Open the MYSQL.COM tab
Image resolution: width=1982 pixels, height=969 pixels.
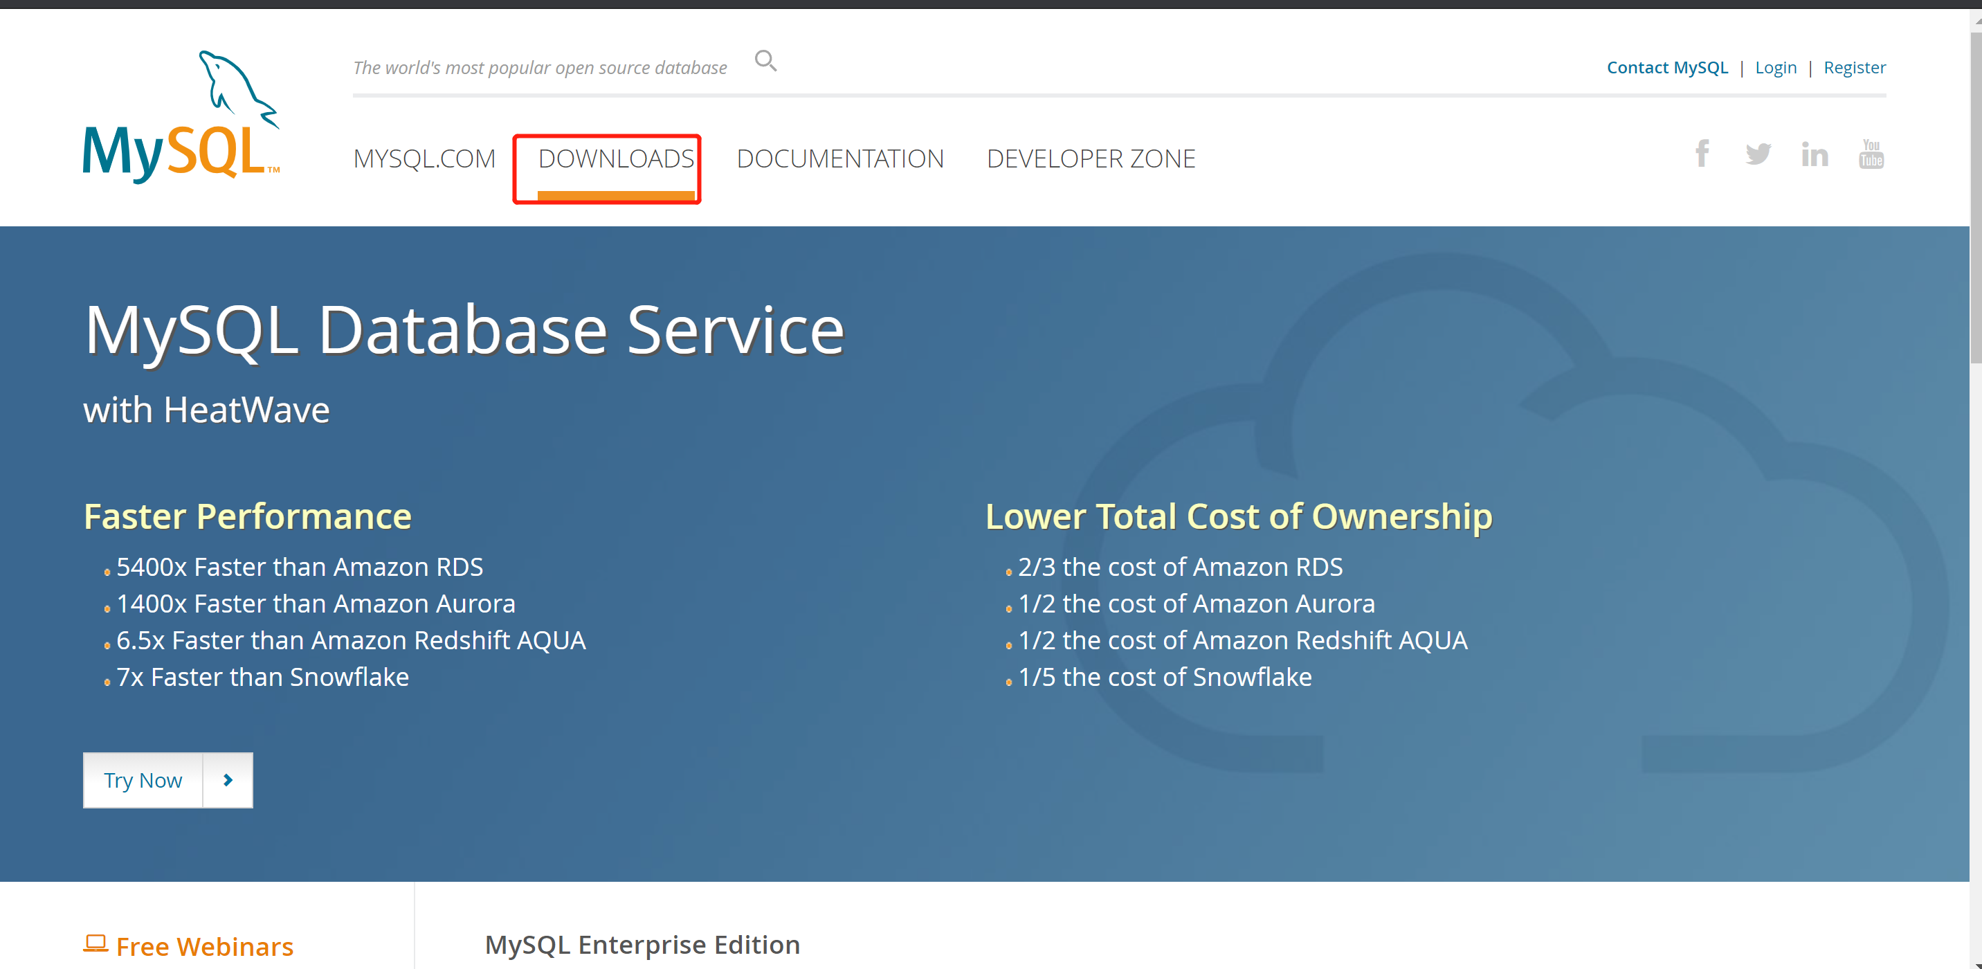pyautogui.click(x=424, y=159)
